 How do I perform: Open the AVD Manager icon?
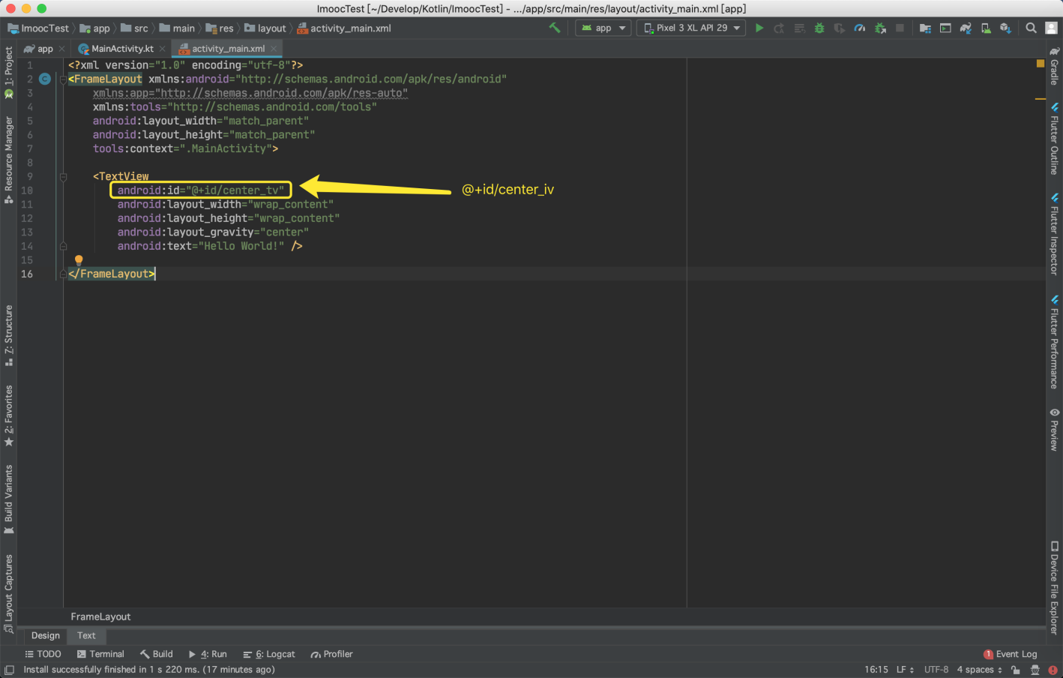pos(986,28)
